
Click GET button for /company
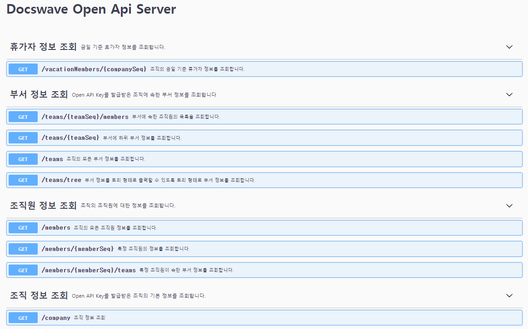[23, 318]
